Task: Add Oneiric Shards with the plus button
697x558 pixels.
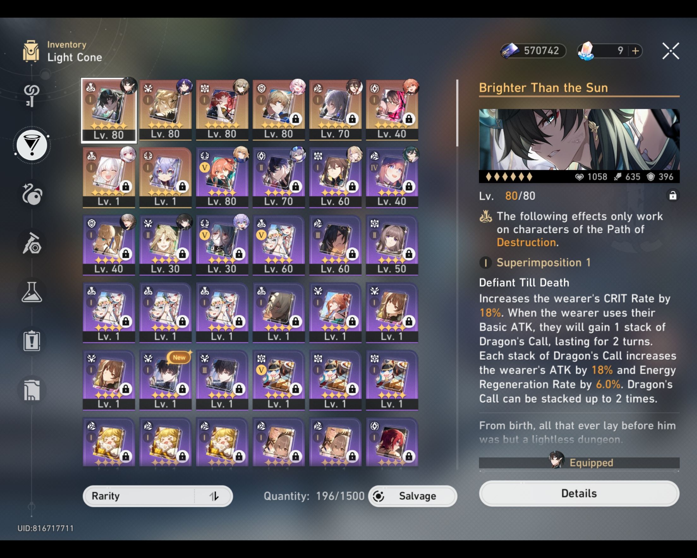Action: [x=635, y=51]
